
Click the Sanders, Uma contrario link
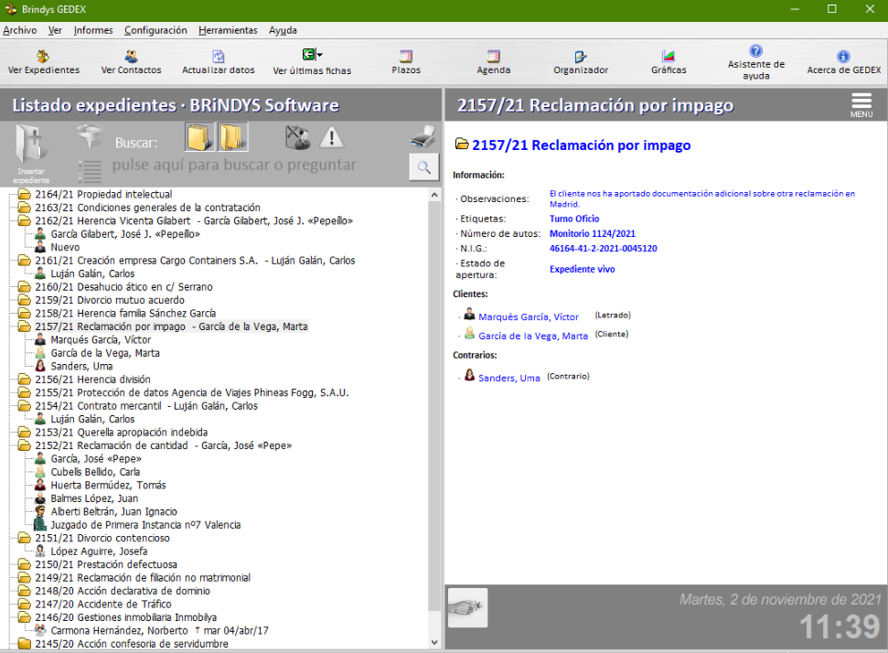(508, 378)
